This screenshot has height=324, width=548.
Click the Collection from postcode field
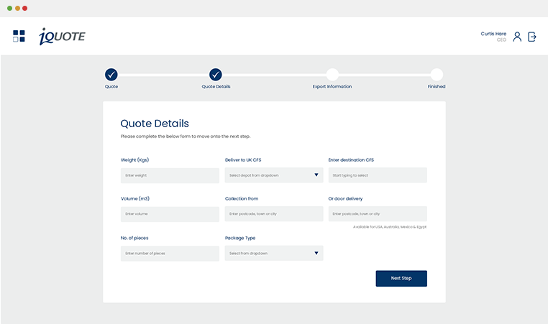coord(273,214)
